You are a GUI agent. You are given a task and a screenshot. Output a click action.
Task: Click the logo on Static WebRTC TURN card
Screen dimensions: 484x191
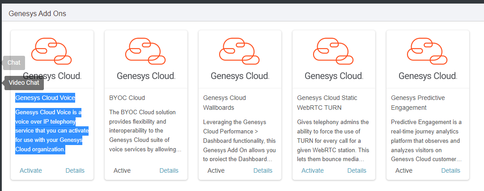334,59
